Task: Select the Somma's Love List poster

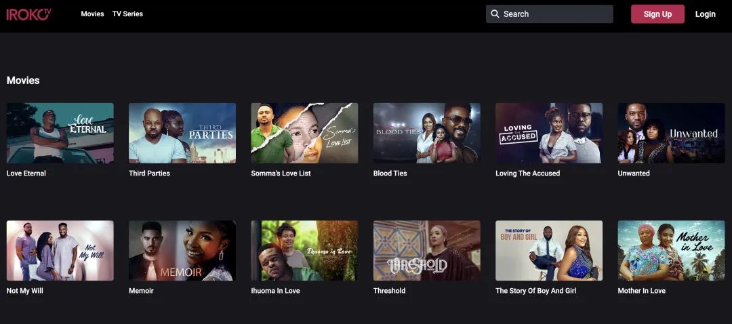Action: point(304,133)
